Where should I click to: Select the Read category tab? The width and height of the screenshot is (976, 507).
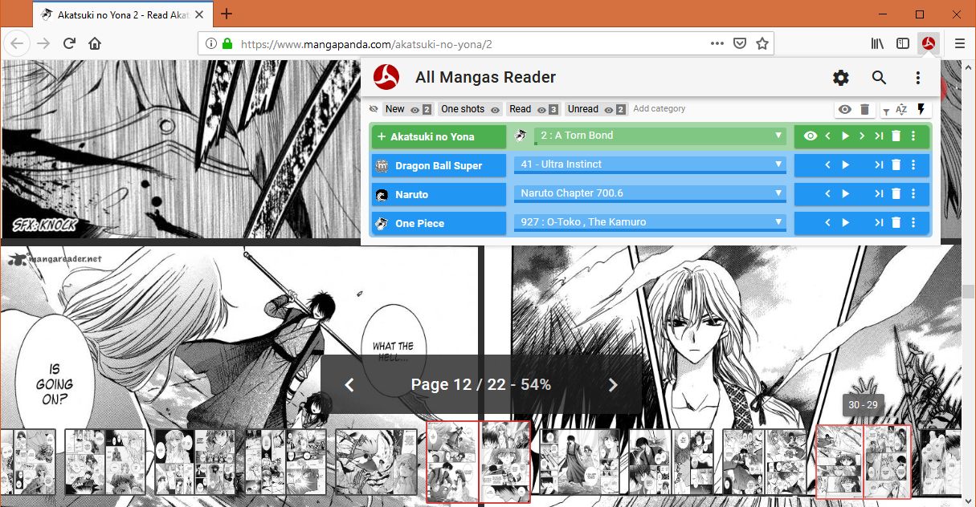[x=520, y=108]
